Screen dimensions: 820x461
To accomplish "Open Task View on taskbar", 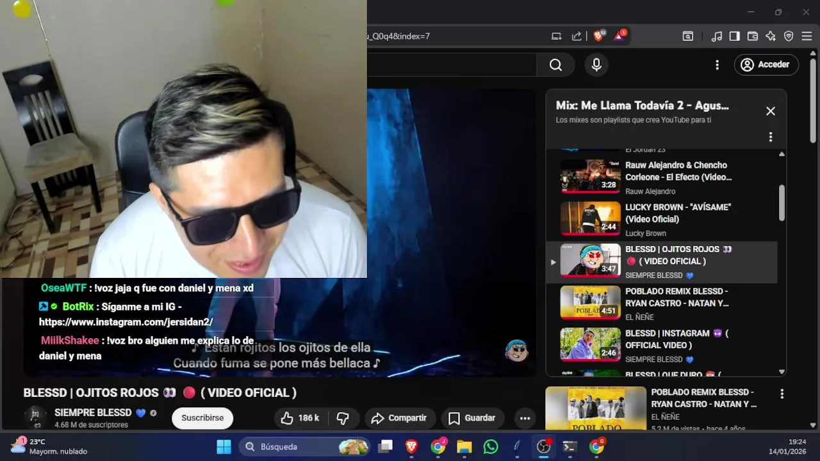I will [x=385, y=446].
